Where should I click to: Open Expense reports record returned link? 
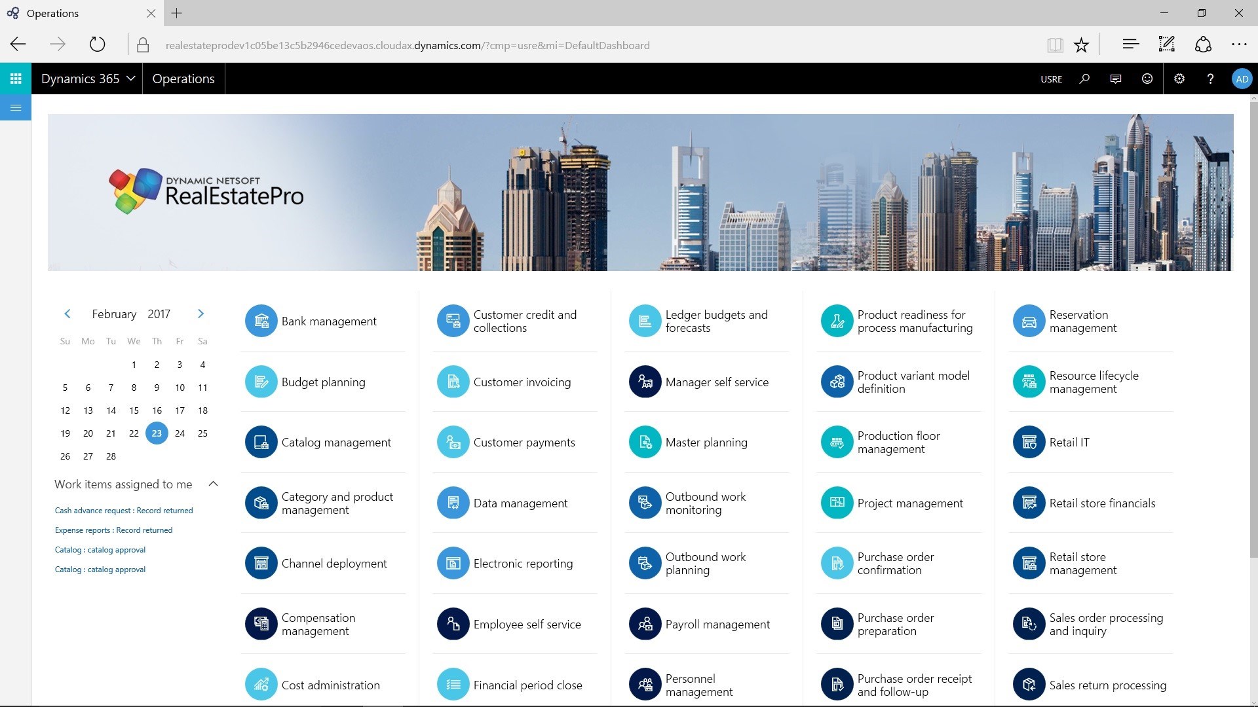[113, 530]
